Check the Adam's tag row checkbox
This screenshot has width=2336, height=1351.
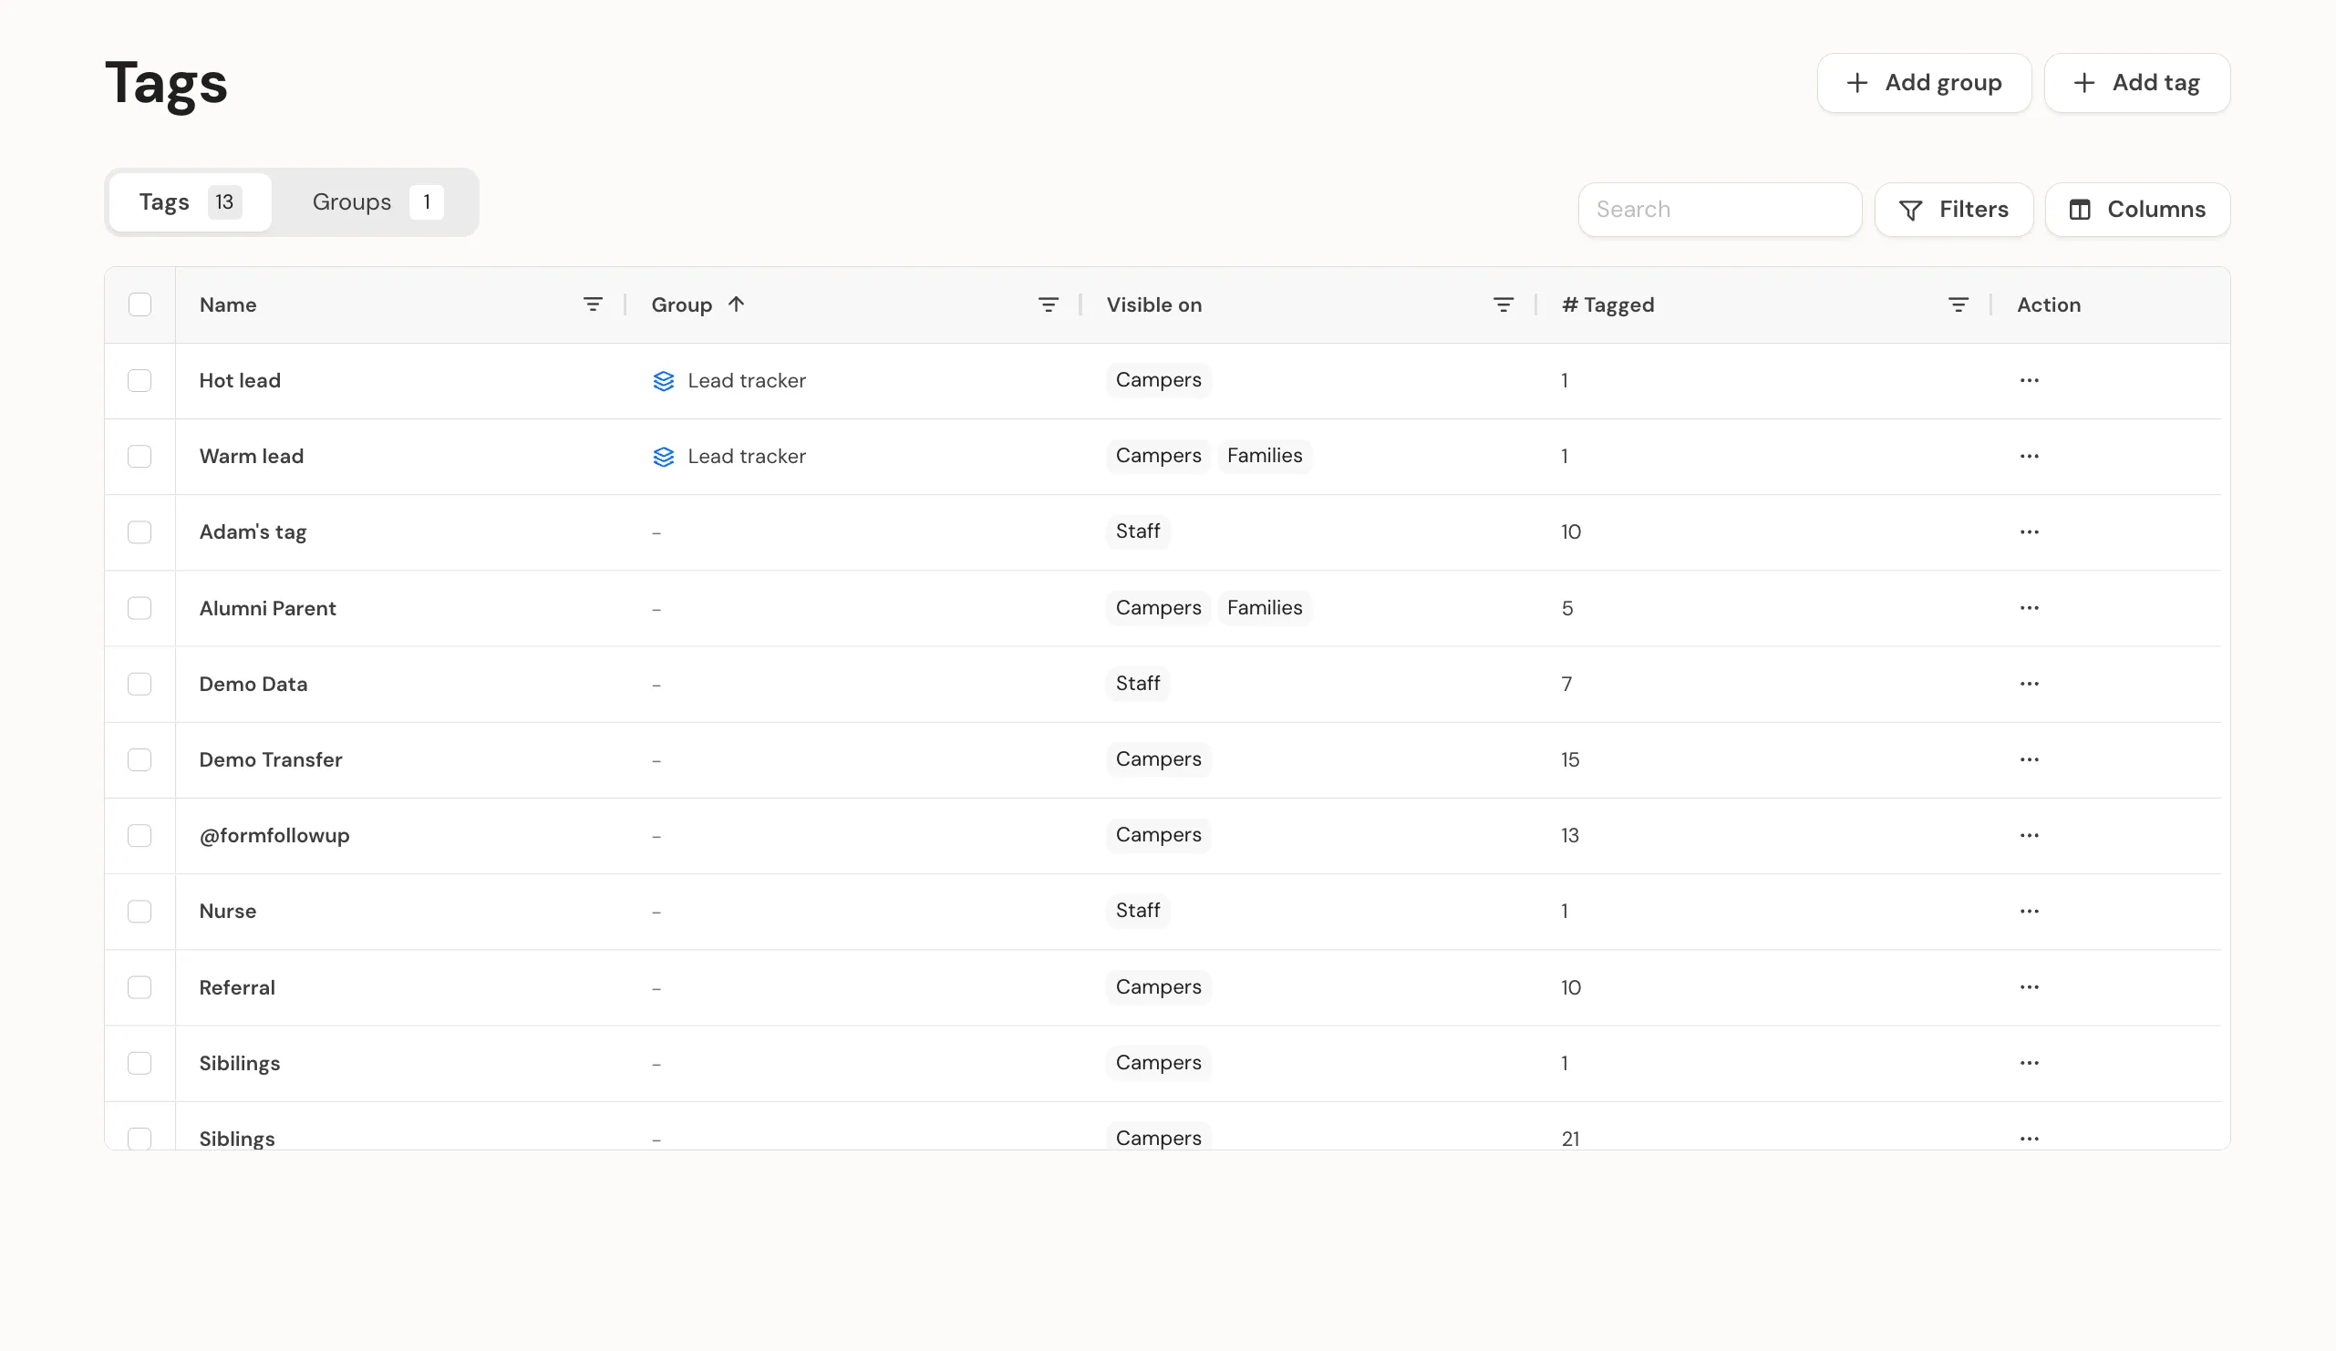point(140,532)
